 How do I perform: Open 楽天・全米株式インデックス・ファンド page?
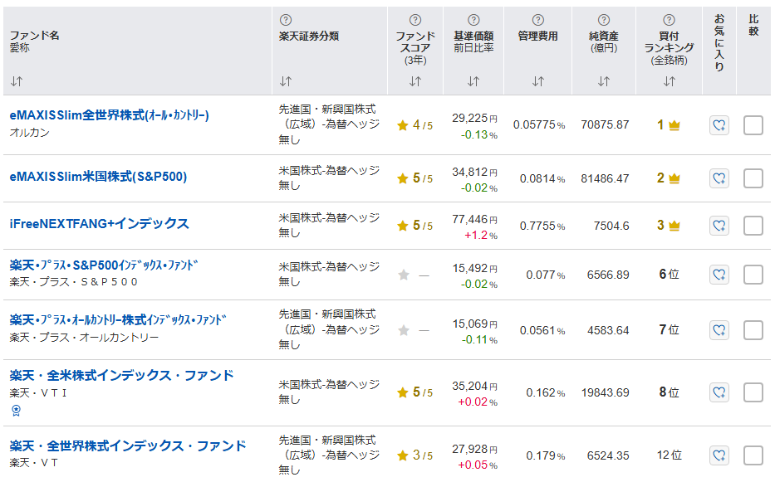tap(121, 375)
